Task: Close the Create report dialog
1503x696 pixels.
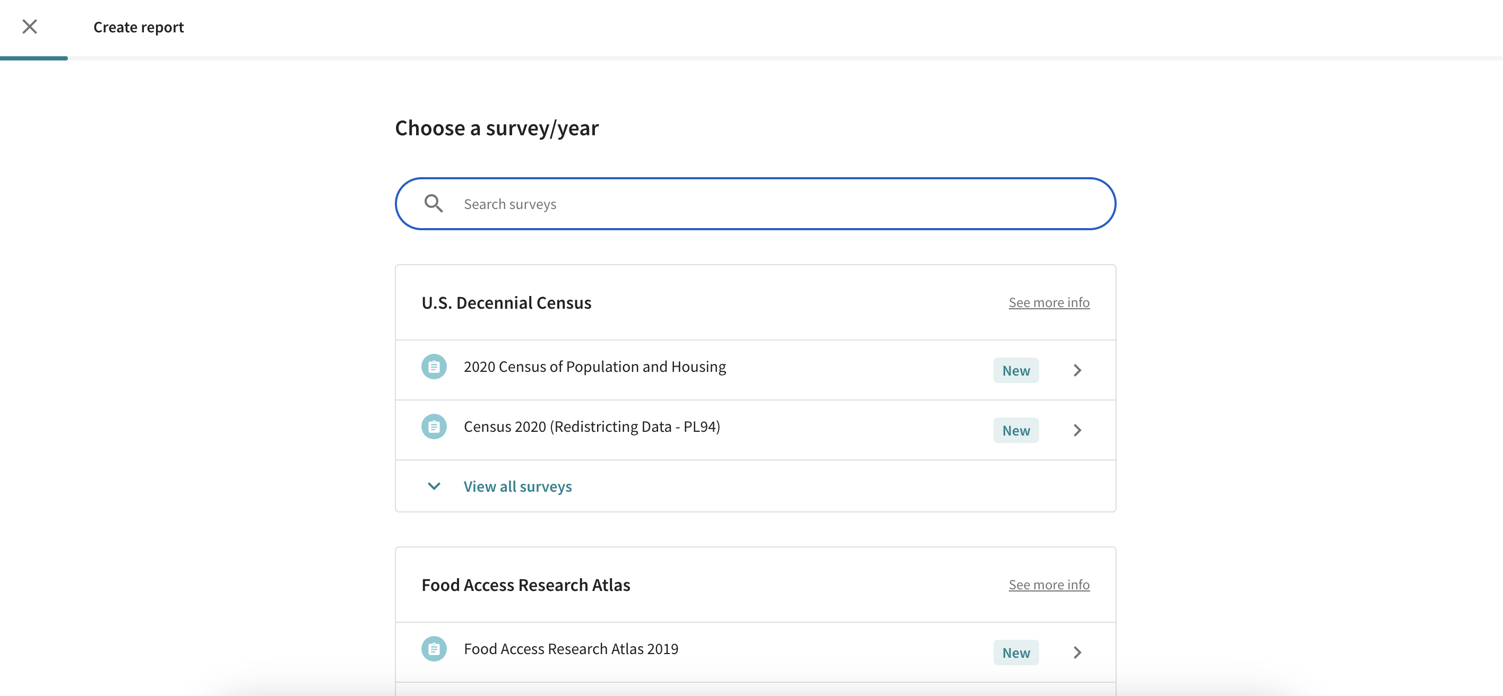Action: 30,27
